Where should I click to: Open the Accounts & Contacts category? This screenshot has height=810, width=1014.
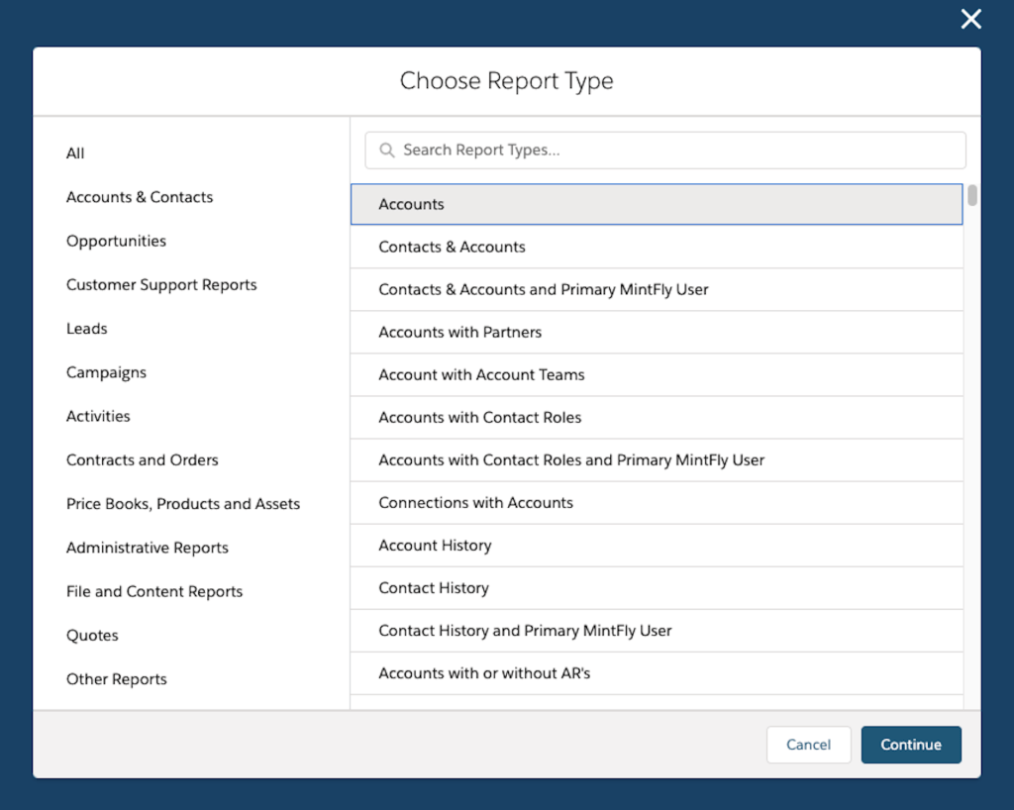click(x=140, y=197)
